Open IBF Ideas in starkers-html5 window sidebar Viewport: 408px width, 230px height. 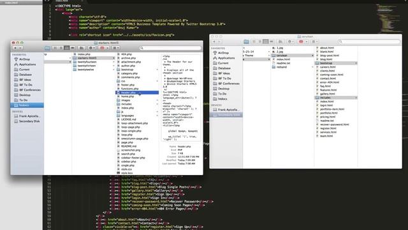coord(25,80)
